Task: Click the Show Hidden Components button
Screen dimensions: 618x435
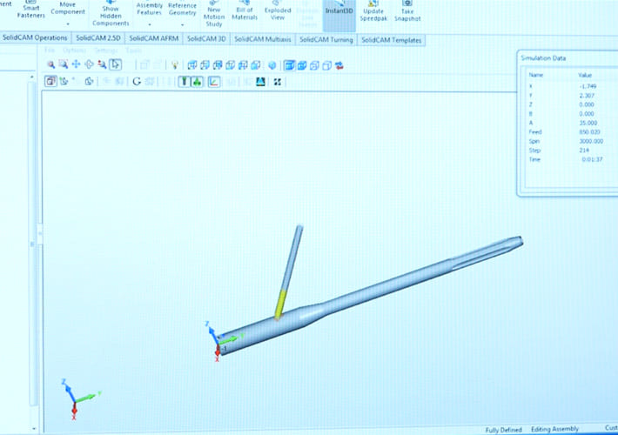Action: 111,14
